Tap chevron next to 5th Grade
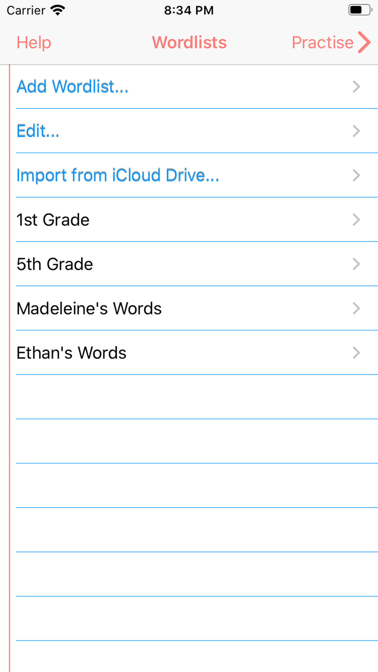The image size is (378, 672). tap(356, 264)
